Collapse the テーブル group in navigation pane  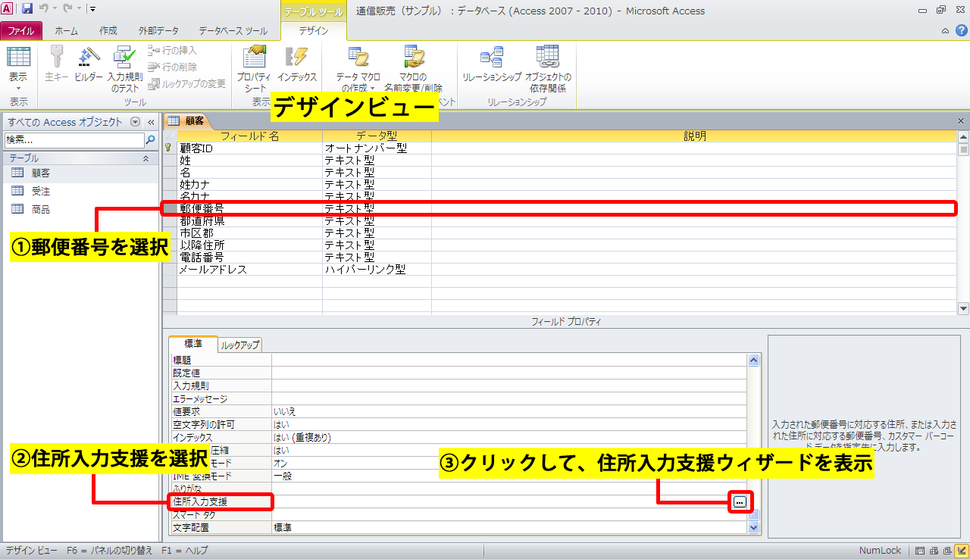click(x=145, y=158)
